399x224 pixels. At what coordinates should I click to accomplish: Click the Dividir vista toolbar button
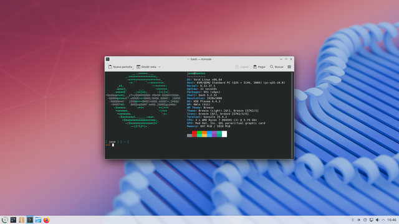147,67
